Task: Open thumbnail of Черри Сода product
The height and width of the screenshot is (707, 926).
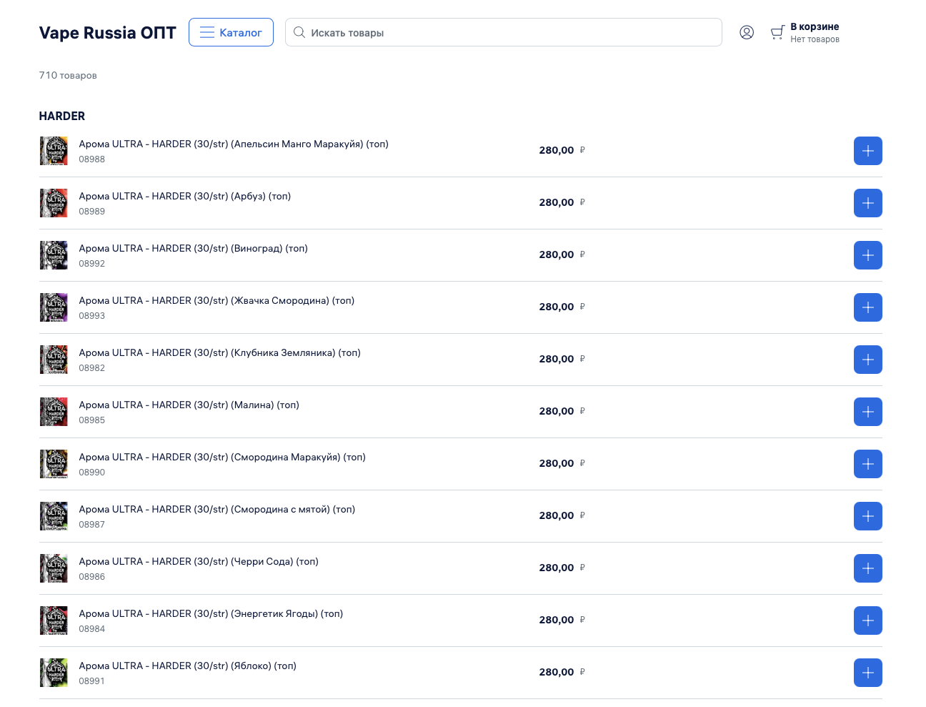Action: coord(54,568)
